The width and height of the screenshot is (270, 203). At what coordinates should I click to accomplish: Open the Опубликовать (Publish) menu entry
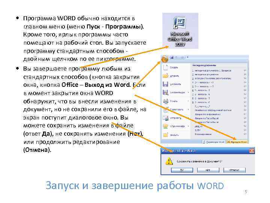click(x=175, y=126)
